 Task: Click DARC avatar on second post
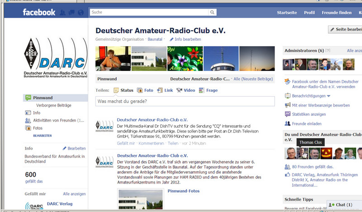[105, 162]
